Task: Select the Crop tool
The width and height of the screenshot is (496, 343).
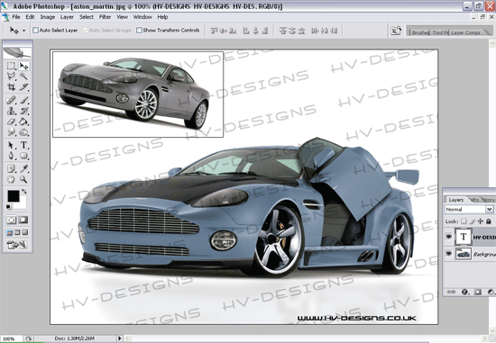Action: coord(11,86)
